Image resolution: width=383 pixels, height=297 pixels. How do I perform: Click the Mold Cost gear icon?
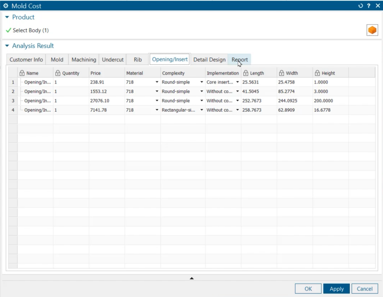pos(5,6)
